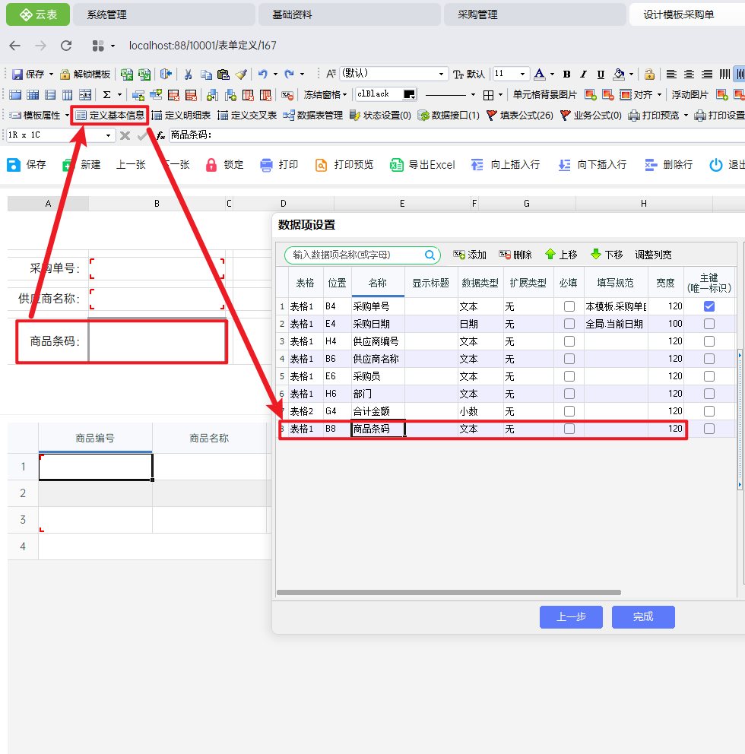This screenshot has width=745, height=754.
Task: Expand the font color dropdown arrow
Action: [552, 74]
